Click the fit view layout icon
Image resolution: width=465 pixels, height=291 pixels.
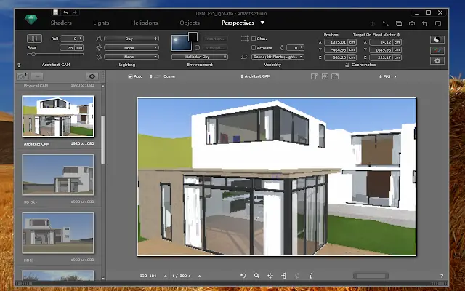(325, 76)
